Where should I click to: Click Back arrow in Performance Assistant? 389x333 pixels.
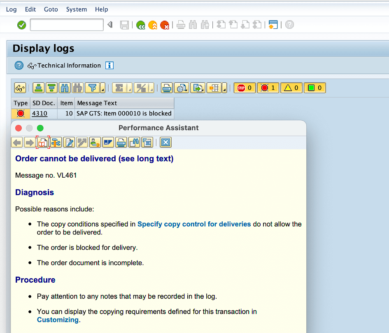[17, 143]
